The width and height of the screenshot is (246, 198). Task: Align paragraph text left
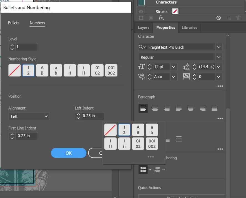pos(143,108)
